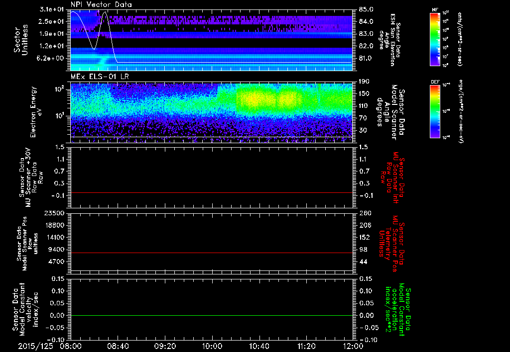Click the '9400' scanner position tick
The width and height of the screenshot is (510, 352).
coord(57,250)
